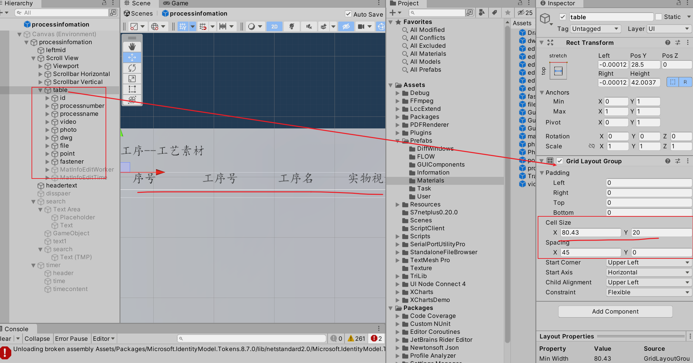Click the Error Pause button
Screen dimensions: 693x363
click(x=71, y=338)
